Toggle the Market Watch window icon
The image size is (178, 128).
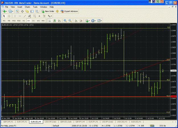[x=17, y=11]
